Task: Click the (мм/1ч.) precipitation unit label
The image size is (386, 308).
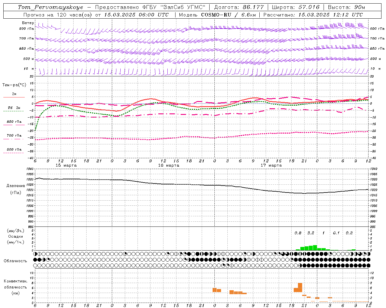Action: click(x=15, y=242)
